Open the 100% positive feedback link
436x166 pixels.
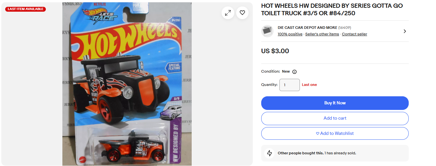(x=290, y=34)
